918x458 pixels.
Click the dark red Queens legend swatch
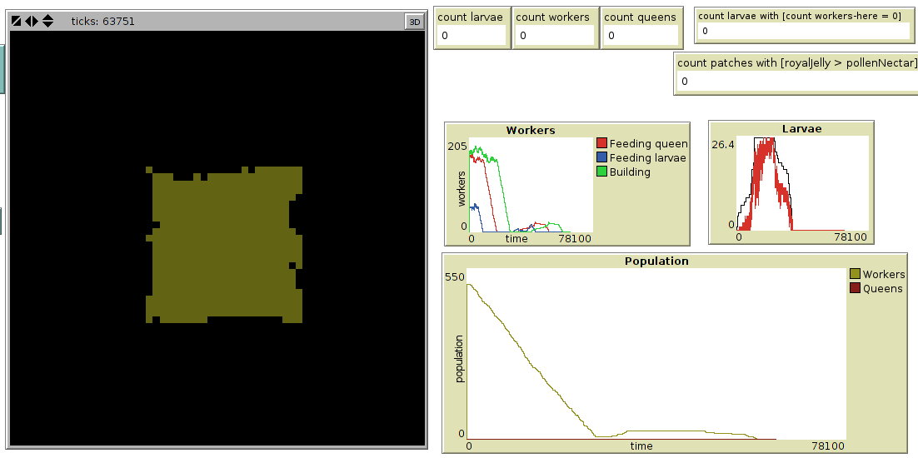click(855, 289)
